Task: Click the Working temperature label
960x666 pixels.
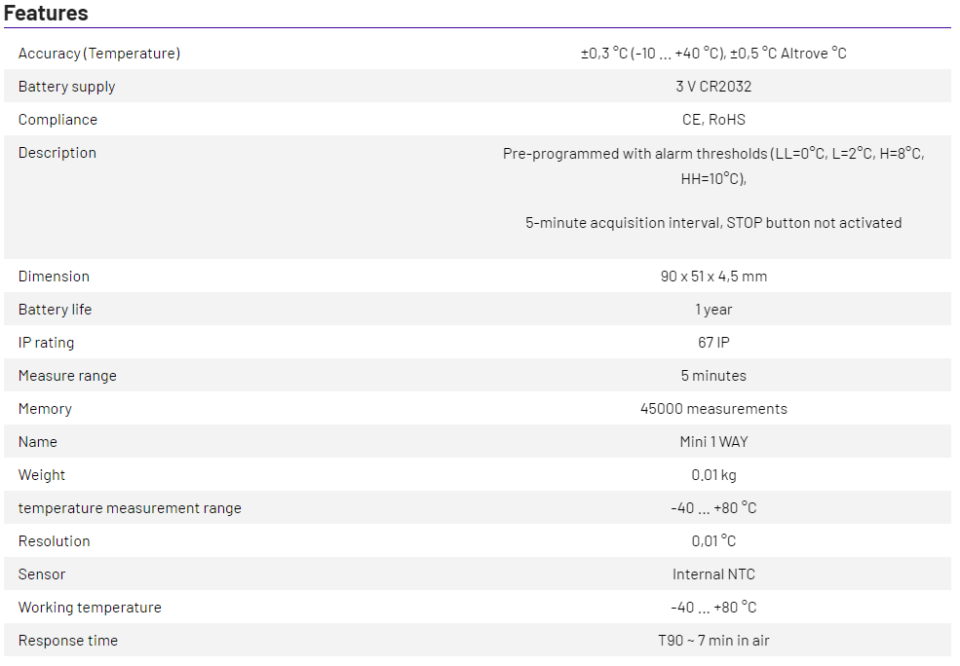Action: (90, 608)
